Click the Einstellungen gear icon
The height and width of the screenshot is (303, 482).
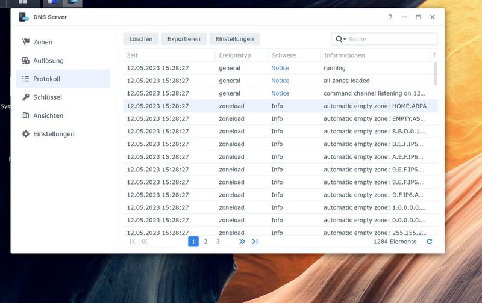tap(26, 134)
